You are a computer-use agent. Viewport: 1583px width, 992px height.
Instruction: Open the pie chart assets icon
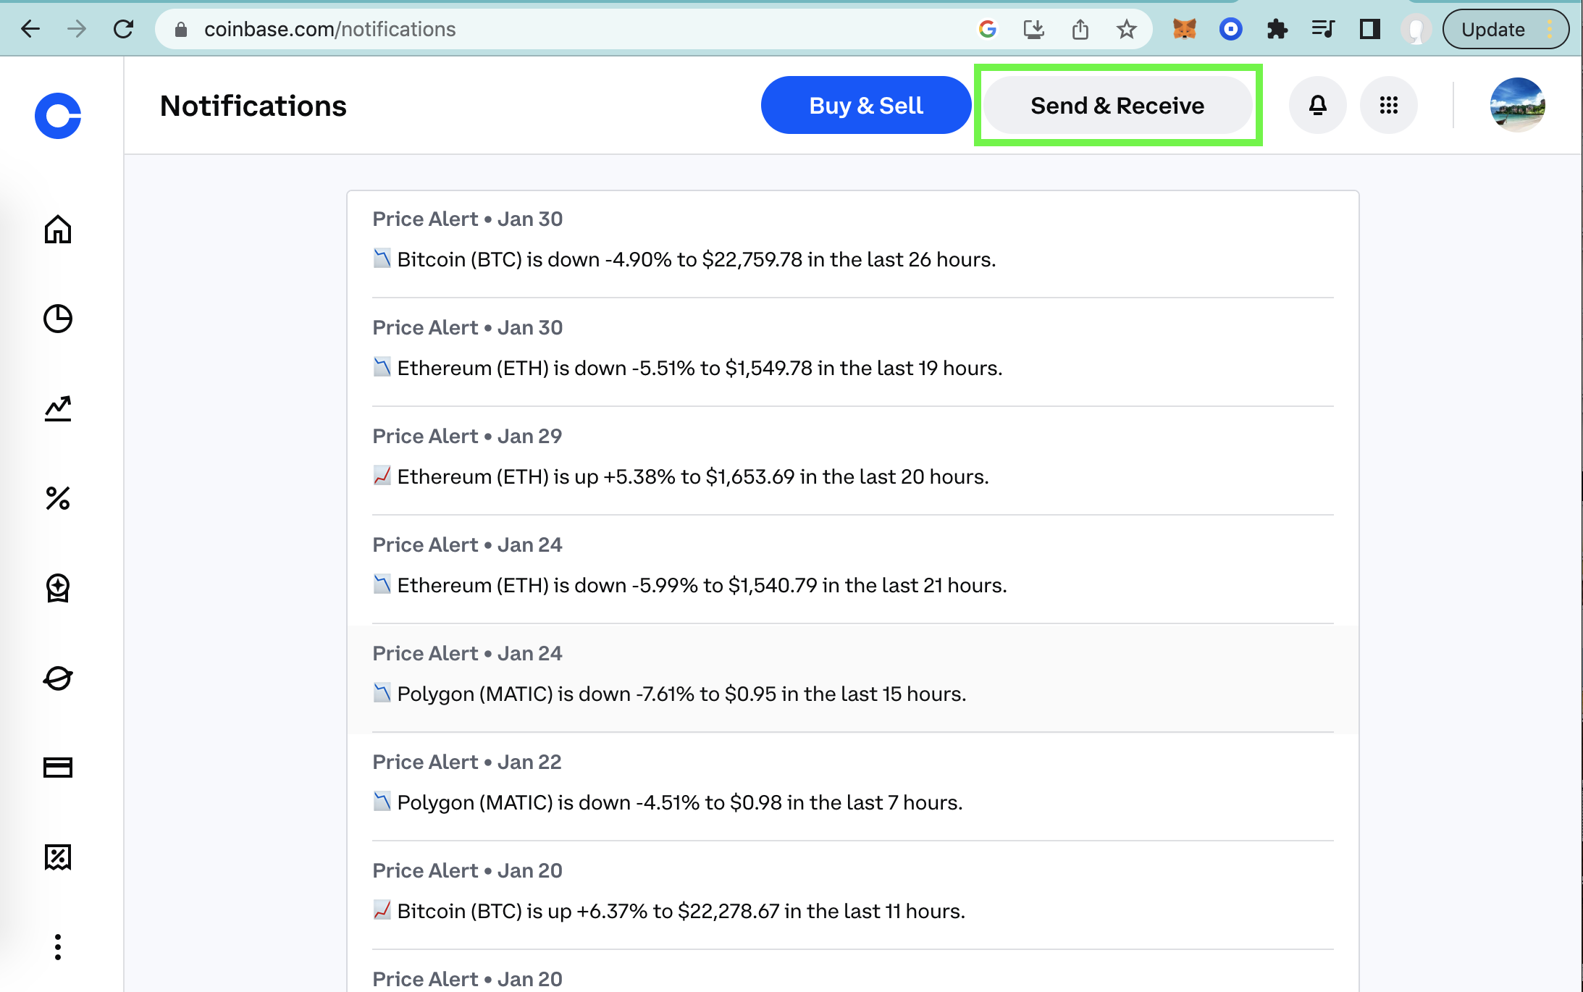(58, 319)
